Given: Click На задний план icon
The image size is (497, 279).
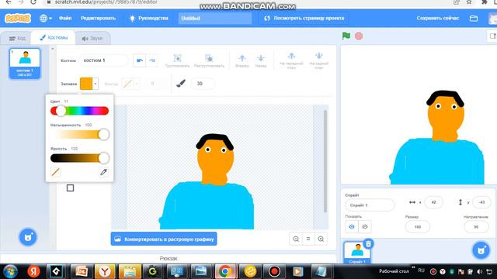Looking at the screenshot, I should pos(319,60).
